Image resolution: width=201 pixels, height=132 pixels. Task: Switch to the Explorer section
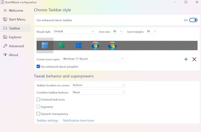coord(16,37)
